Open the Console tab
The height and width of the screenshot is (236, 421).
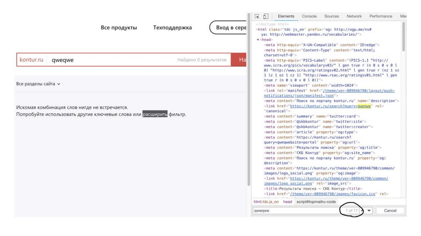coord(309,16)
